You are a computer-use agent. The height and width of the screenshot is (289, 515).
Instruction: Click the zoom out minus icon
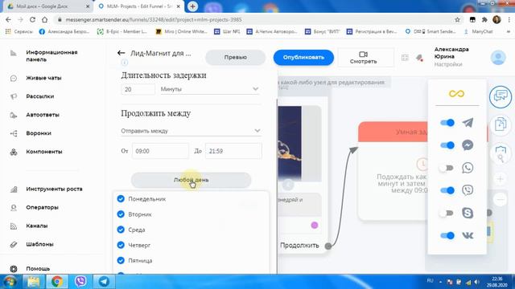click(x=501, y=200)
